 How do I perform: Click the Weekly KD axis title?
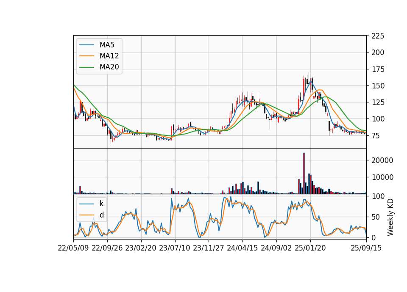coord(390,218)
